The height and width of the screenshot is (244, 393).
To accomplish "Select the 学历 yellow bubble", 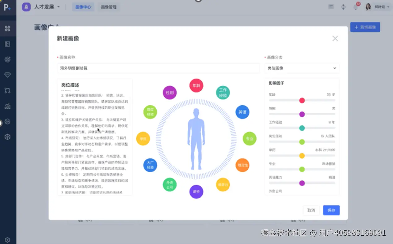I will (x=143, y=139).
